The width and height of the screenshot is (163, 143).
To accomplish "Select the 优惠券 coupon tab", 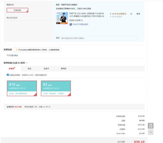I will pyautogui.click(x=12, y=69).
